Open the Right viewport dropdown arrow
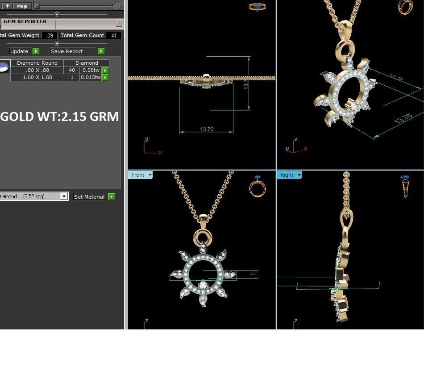Viewport: 424px width, 387px height. pyautogui.click(x=299, y=175)
